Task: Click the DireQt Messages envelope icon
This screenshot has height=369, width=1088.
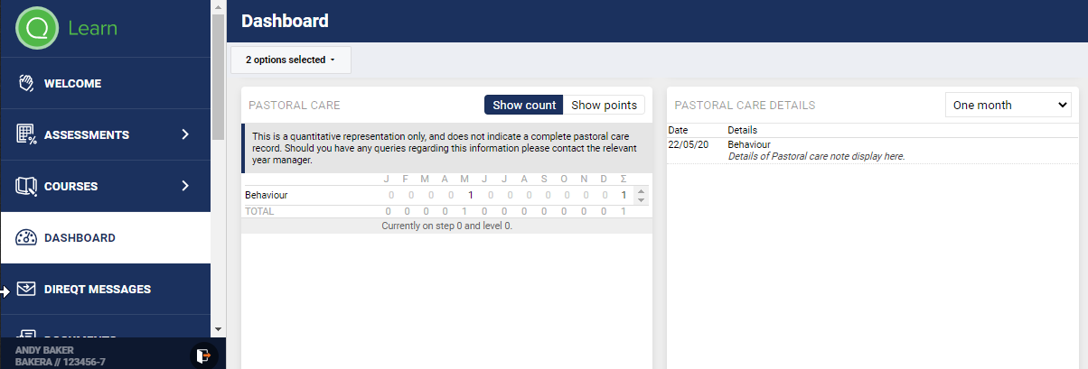Action: 25,289
